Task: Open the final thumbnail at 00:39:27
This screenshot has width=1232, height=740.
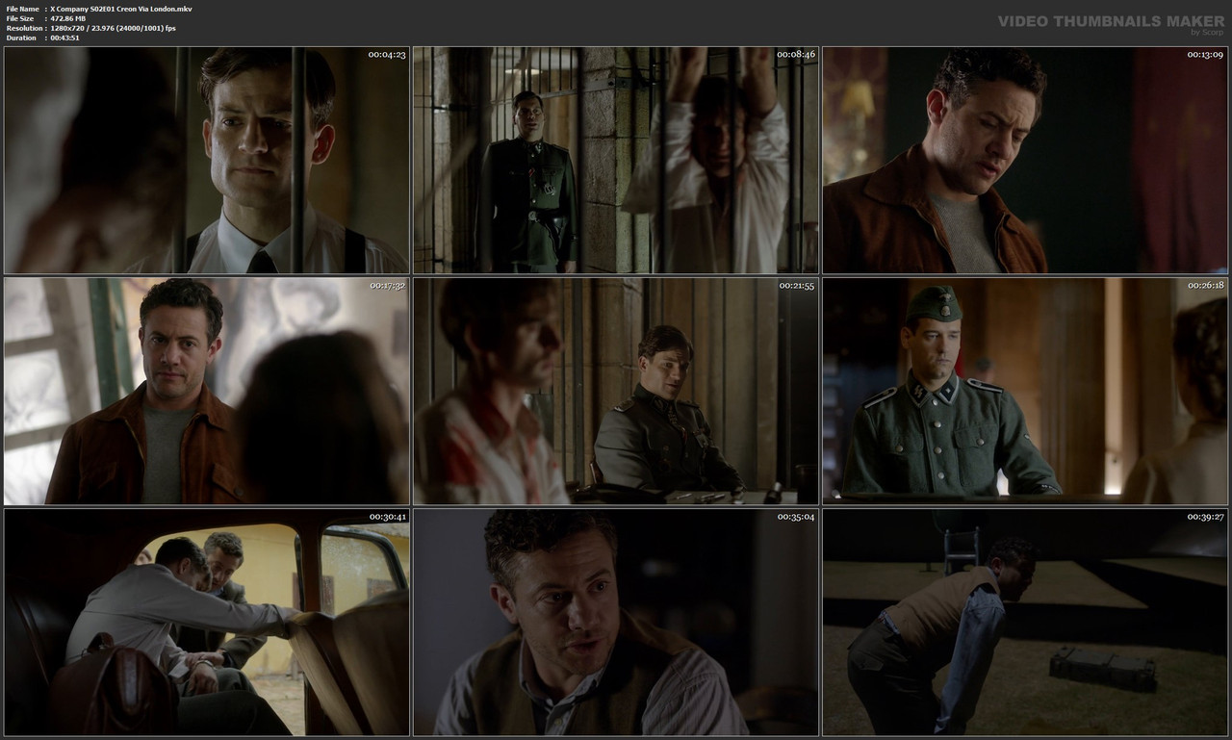Action: coord(1025,621)
